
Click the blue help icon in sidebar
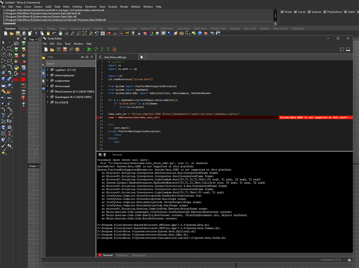tap(44, 88)
